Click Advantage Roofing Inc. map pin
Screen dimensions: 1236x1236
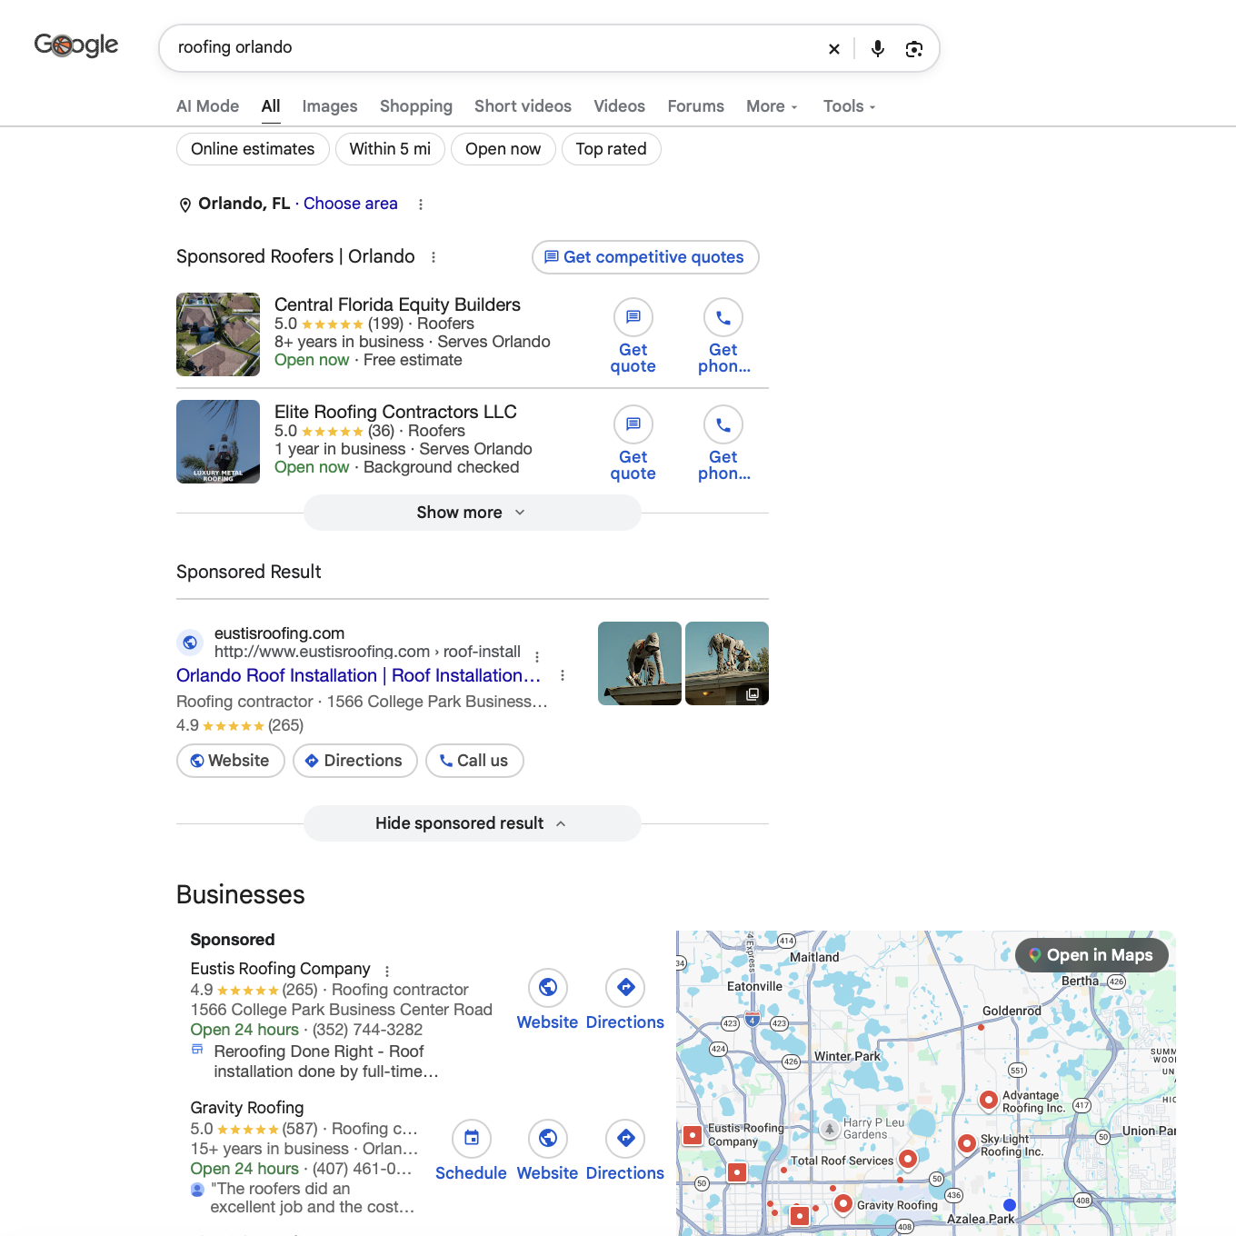[989, 1100]
